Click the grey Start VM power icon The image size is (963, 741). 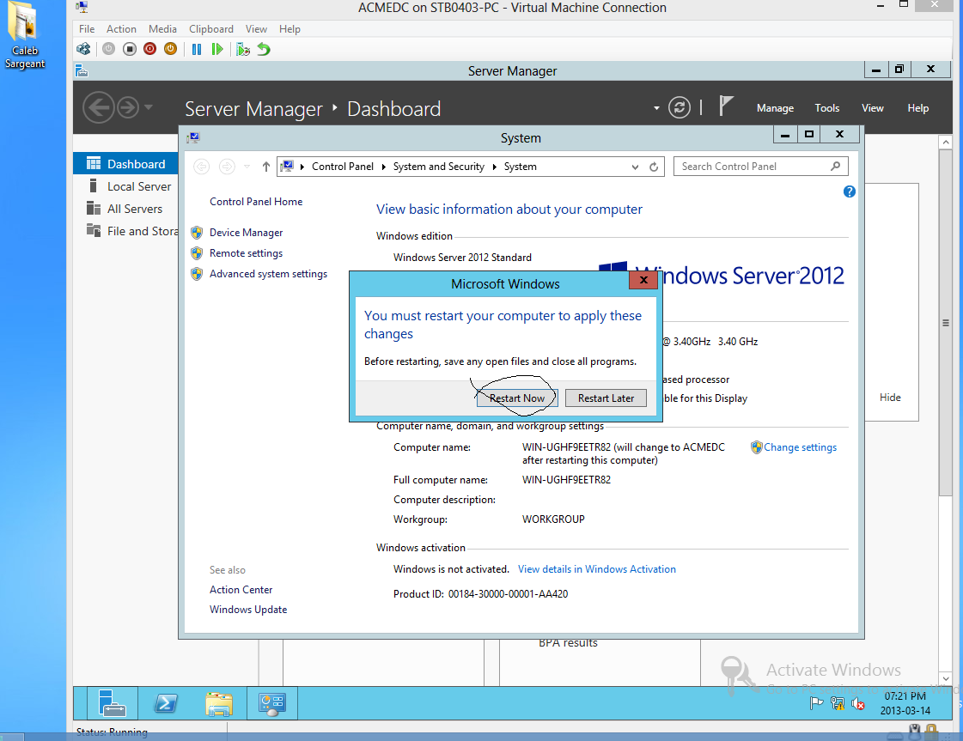(109, 49)
